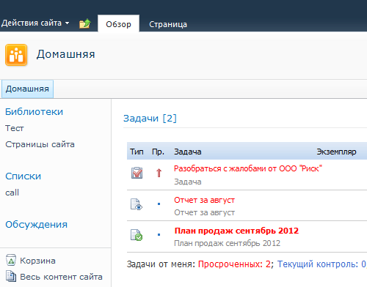Click the document approval green check icon
Viewport: 367px width, 287px height.
[x=137, y=235]
